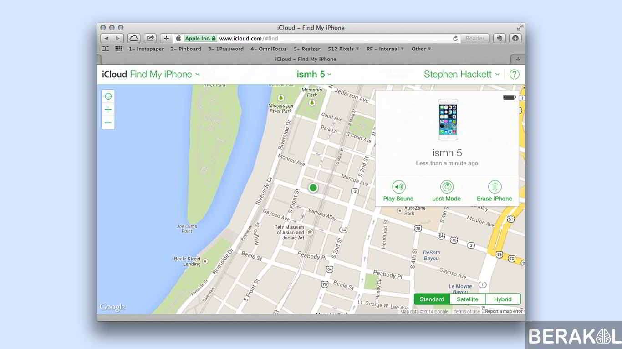Open Find My iPhone app switcher dropdown
The height and width of the screenshot is (349, 622).
click(x=165, y=74)
